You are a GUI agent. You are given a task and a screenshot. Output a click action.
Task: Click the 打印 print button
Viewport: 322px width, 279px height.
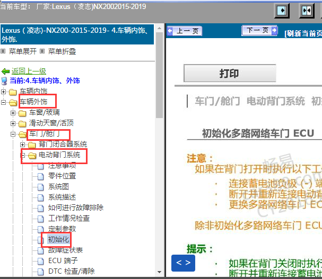pyautogui.click(x=230, y=74)
